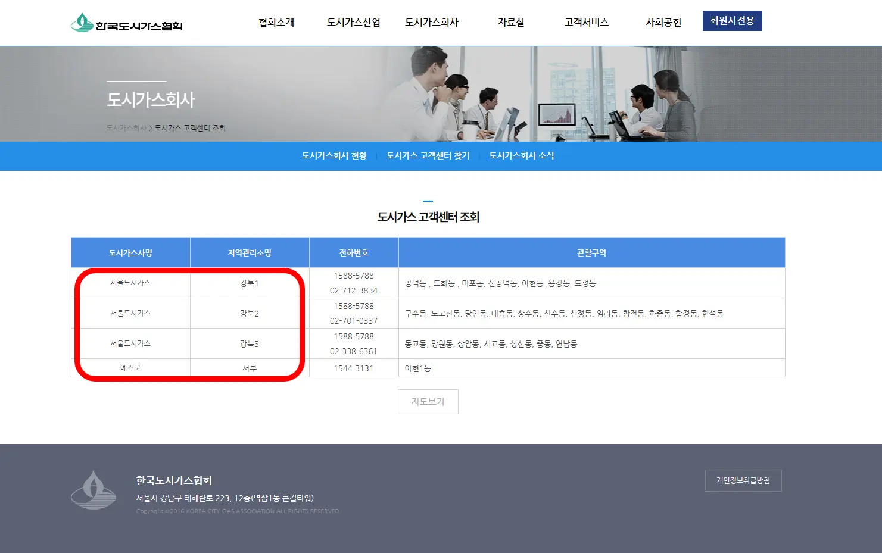Select the 도시가스회사 menu item

(x=431, y=22)
